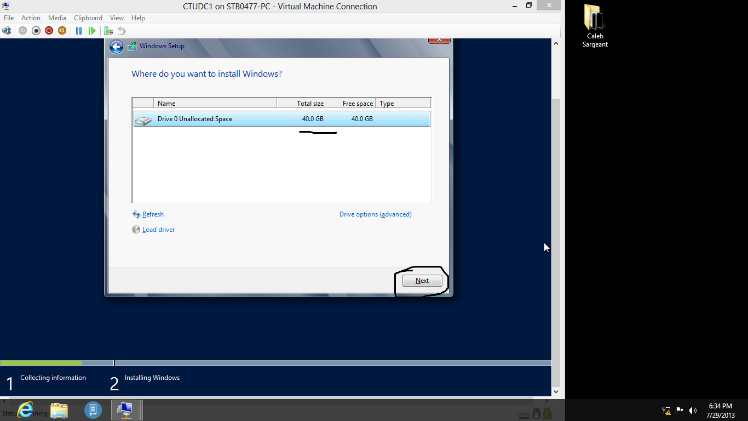Open the Caleb Sargeant desktop folder
This screenshot has width=748, height=421.
pyautogui.click(x=595, y=25)
